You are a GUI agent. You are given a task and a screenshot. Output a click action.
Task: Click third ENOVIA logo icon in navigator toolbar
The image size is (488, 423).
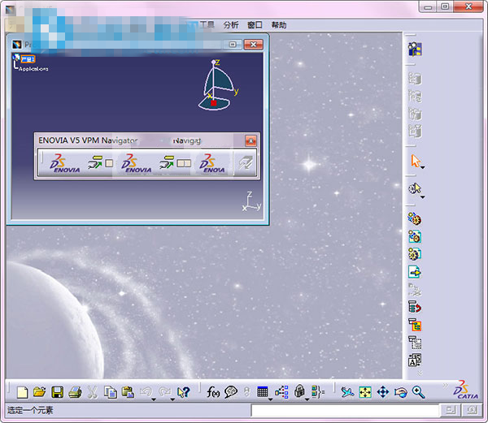click(x=213, y=163)
